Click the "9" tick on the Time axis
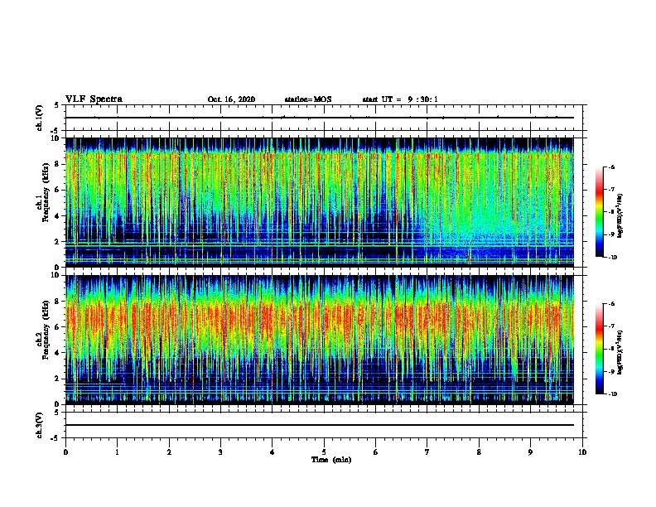656x507 pixels. 530,452
